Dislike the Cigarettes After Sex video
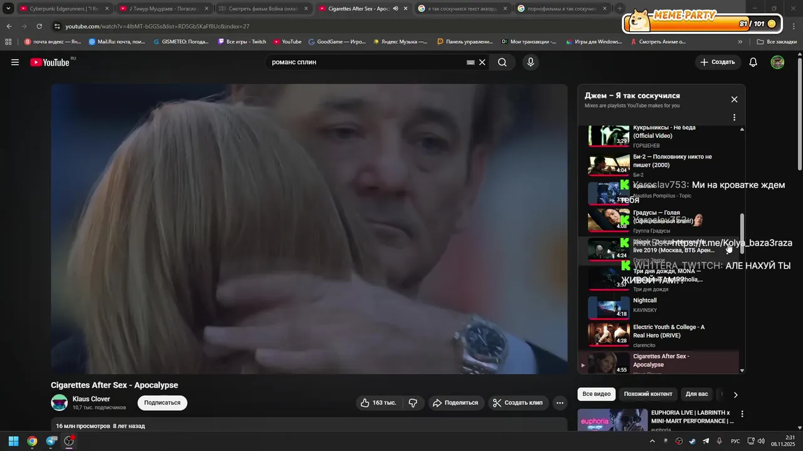This screenshot has height=451, width=803. click(413, 403)
